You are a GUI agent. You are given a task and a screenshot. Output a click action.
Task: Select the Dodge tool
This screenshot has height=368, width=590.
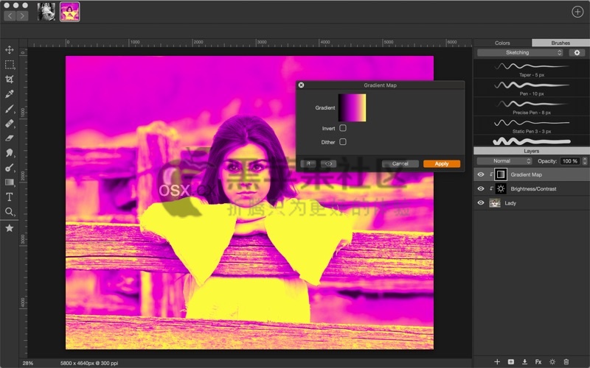coord(10,168)
